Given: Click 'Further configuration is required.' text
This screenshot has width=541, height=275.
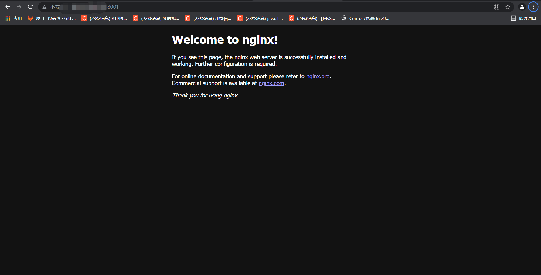Looking at the screenshot, I should [x=236, y=64].
